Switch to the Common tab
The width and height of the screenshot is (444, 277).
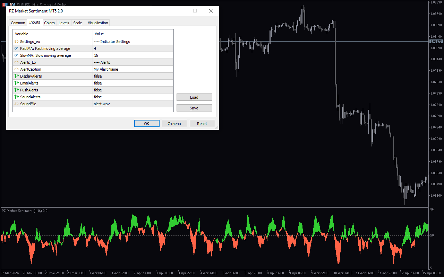18,23
